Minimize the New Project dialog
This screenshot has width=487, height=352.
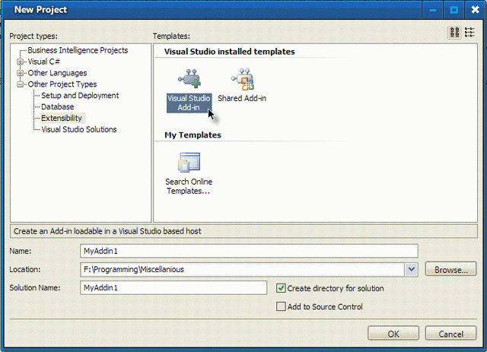click(432, 10)
